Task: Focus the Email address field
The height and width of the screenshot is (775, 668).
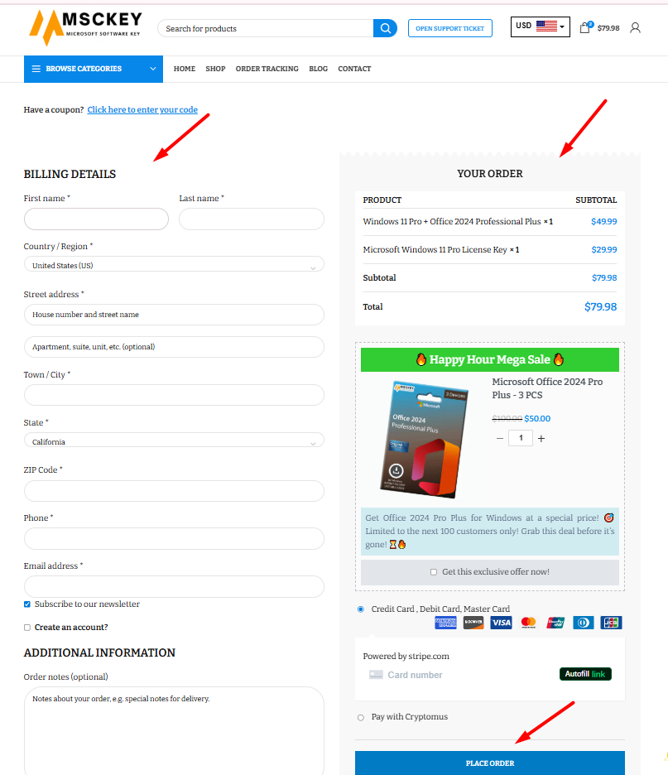Action: point(174,587)
